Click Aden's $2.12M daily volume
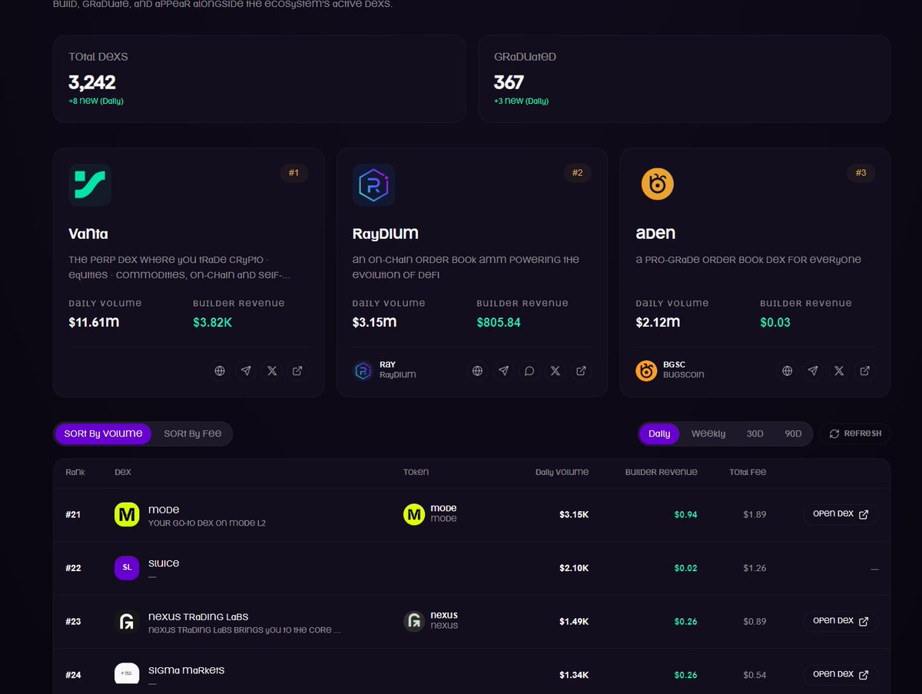This screenshot has height=694, width=922. [658, 322]
